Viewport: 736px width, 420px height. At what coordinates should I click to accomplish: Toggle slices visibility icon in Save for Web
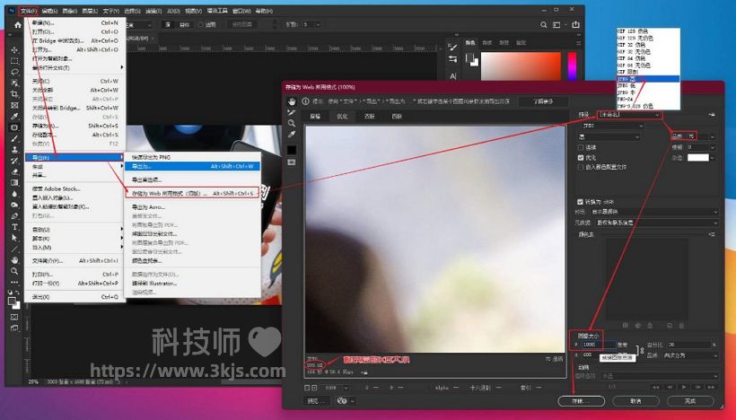pos(292,162)
